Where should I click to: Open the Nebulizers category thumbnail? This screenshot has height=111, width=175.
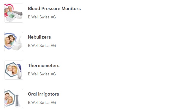click(x=14, y=42)
